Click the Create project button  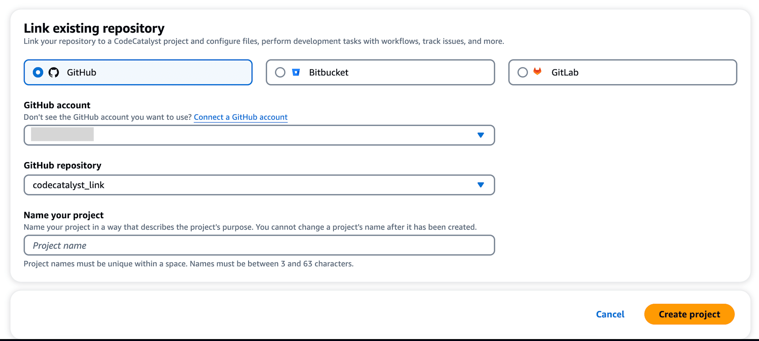click(689, 314)
